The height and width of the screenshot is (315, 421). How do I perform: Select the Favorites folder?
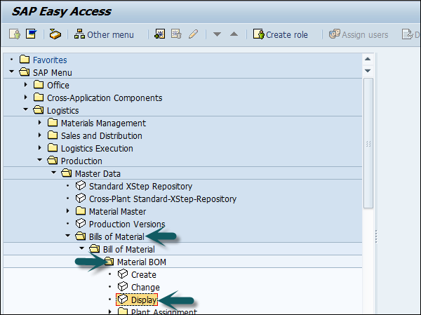click(50, 60)
